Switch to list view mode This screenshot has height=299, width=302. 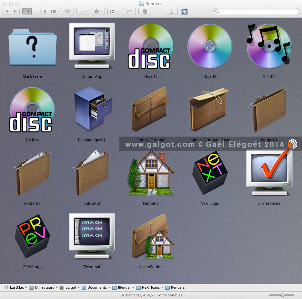coord(36,11)
